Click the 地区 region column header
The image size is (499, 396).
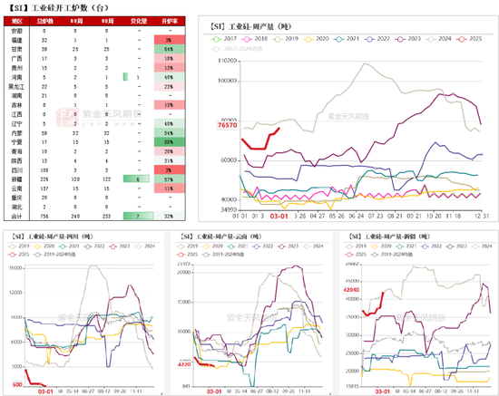click(17, 21)
